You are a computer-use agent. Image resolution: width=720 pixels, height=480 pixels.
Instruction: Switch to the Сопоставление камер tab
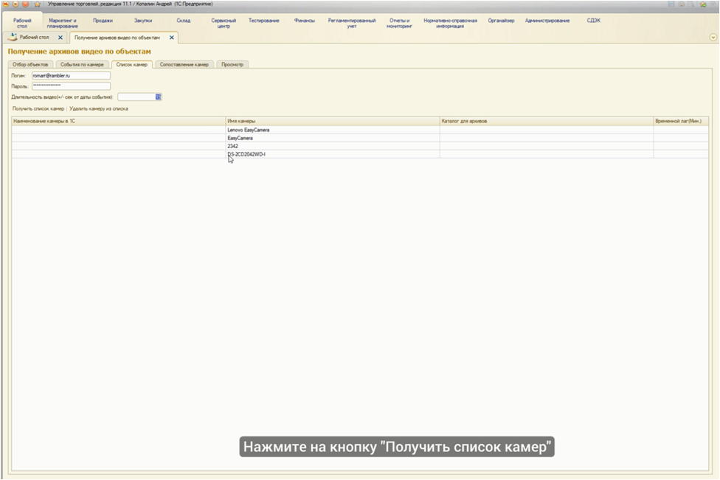click(184, 65)
